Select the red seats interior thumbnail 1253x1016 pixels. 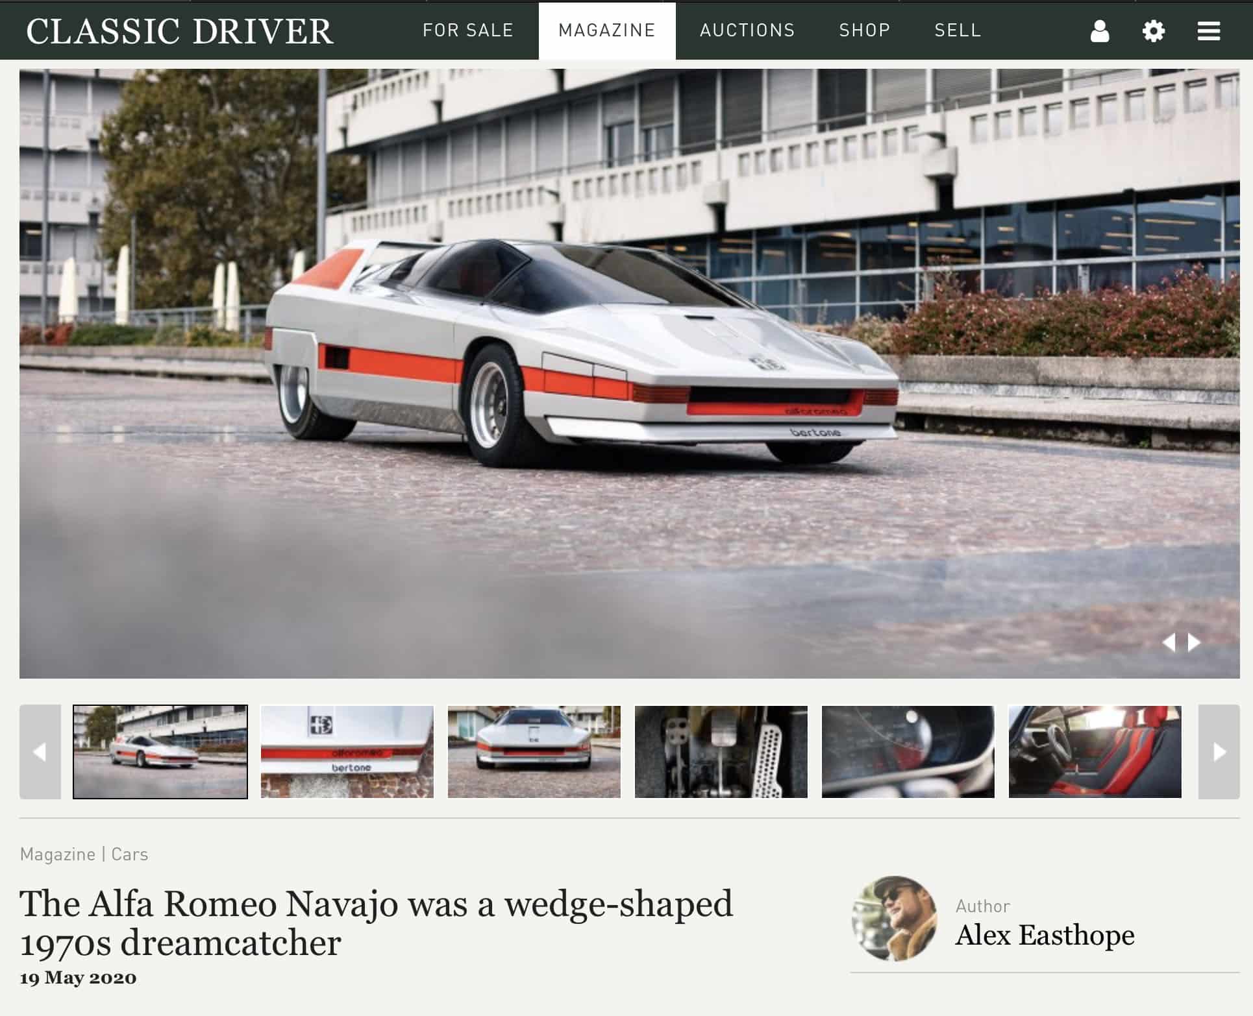click(1095, 751)
